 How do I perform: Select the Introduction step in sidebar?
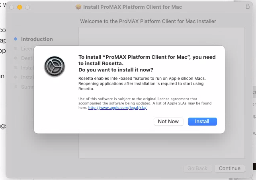37,39
